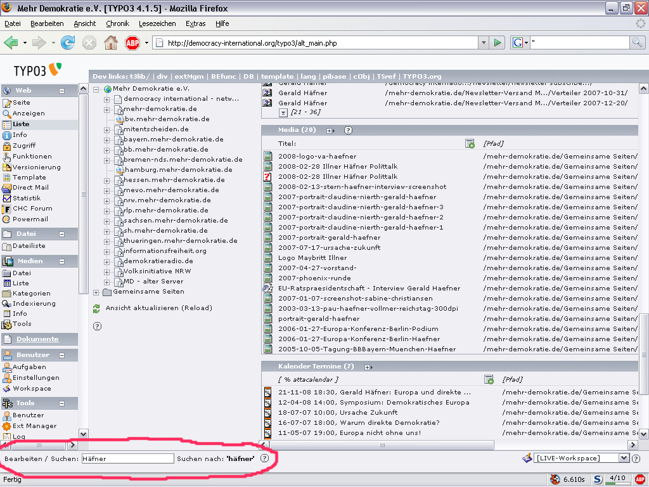Viewport: 649px width, 487px height.
Task: Click the Firefox Home toolbar button
Action: click(110, 42)
